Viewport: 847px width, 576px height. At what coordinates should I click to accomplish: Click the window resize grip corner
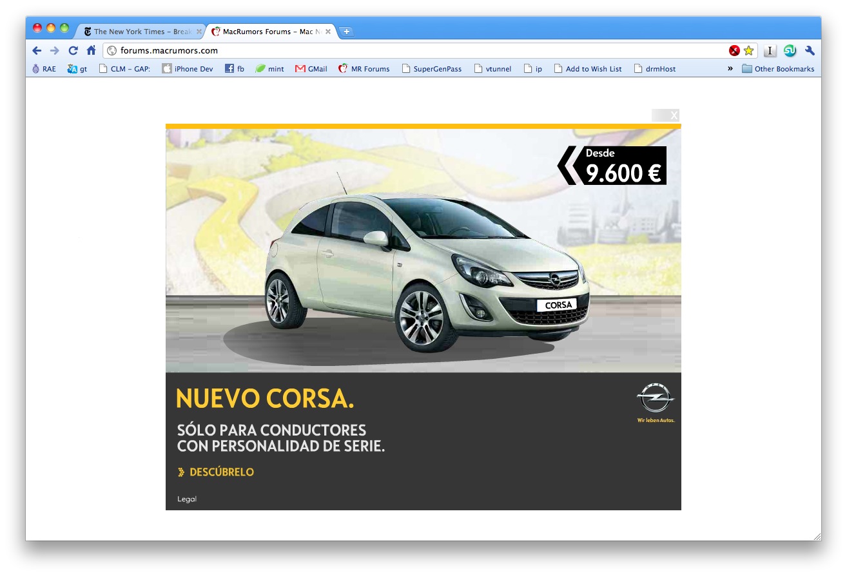point(817,536)
